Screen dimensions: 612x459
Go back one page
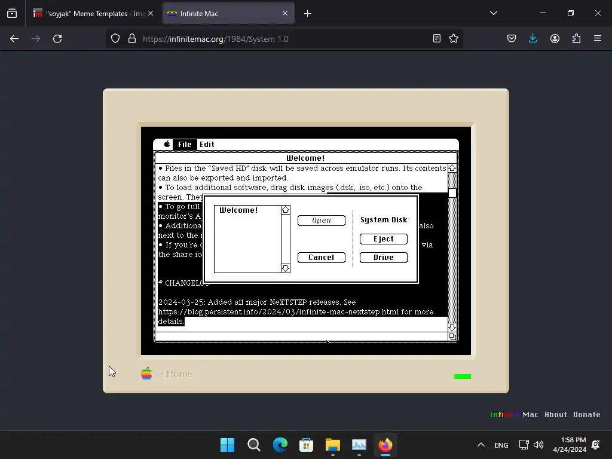point(14,39)
